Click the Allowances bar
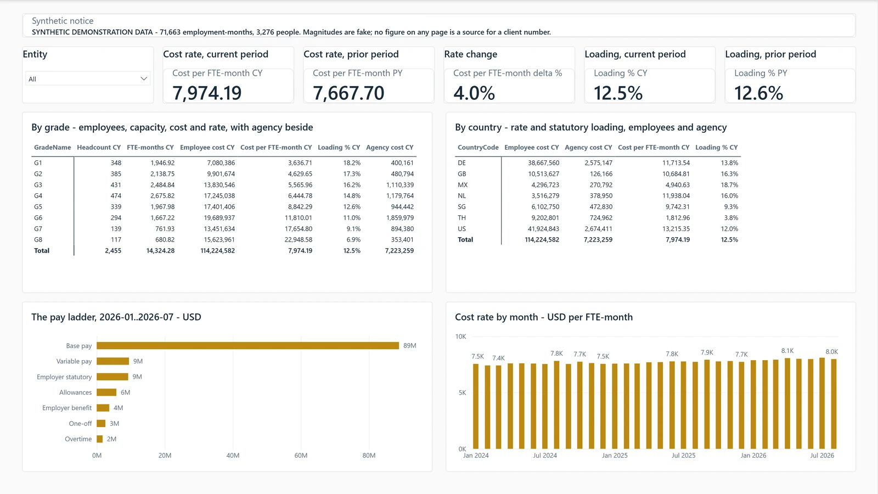 [x=106, y=392]
